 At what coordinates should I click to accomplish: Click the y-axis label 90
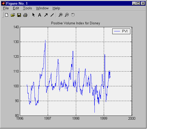tap(17, 101)
